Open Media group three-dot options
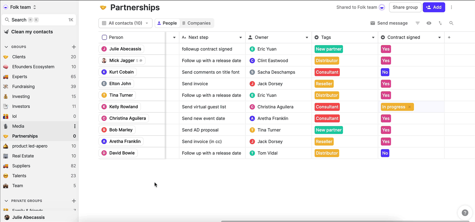Image resolution: width=475 pixels, height=222 pixels. 75,126
